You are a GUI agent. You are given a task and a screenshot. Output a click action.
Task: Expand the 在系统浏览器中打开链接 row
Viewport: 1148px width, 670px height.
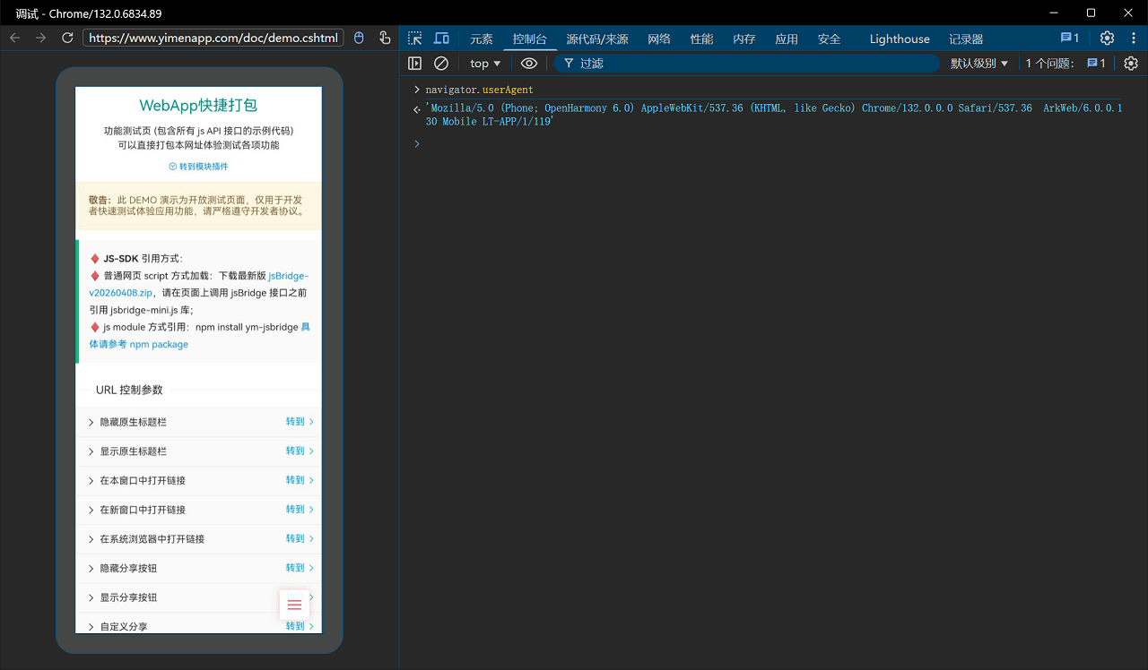(x=198, y=539)
